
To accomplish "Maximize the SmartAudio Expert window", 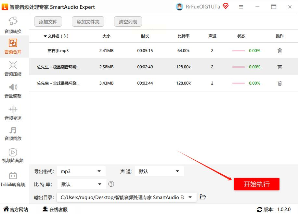I will [x=274, y=7].
